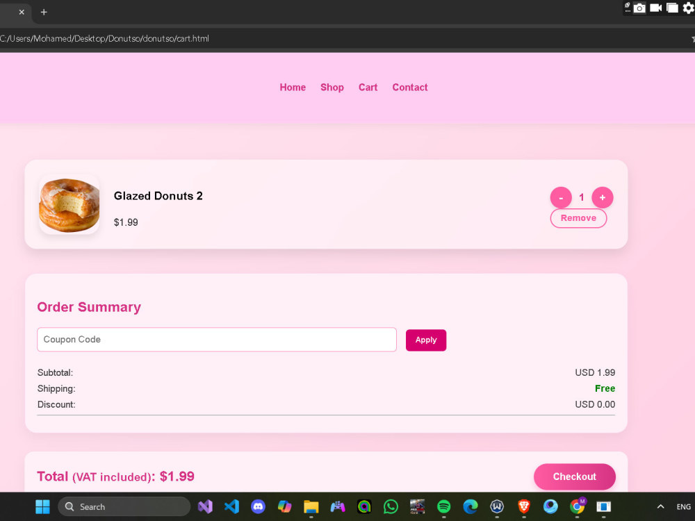Launch Spotify from the taskbar
This screenshot has width=695, height=521.
[443, 506]
